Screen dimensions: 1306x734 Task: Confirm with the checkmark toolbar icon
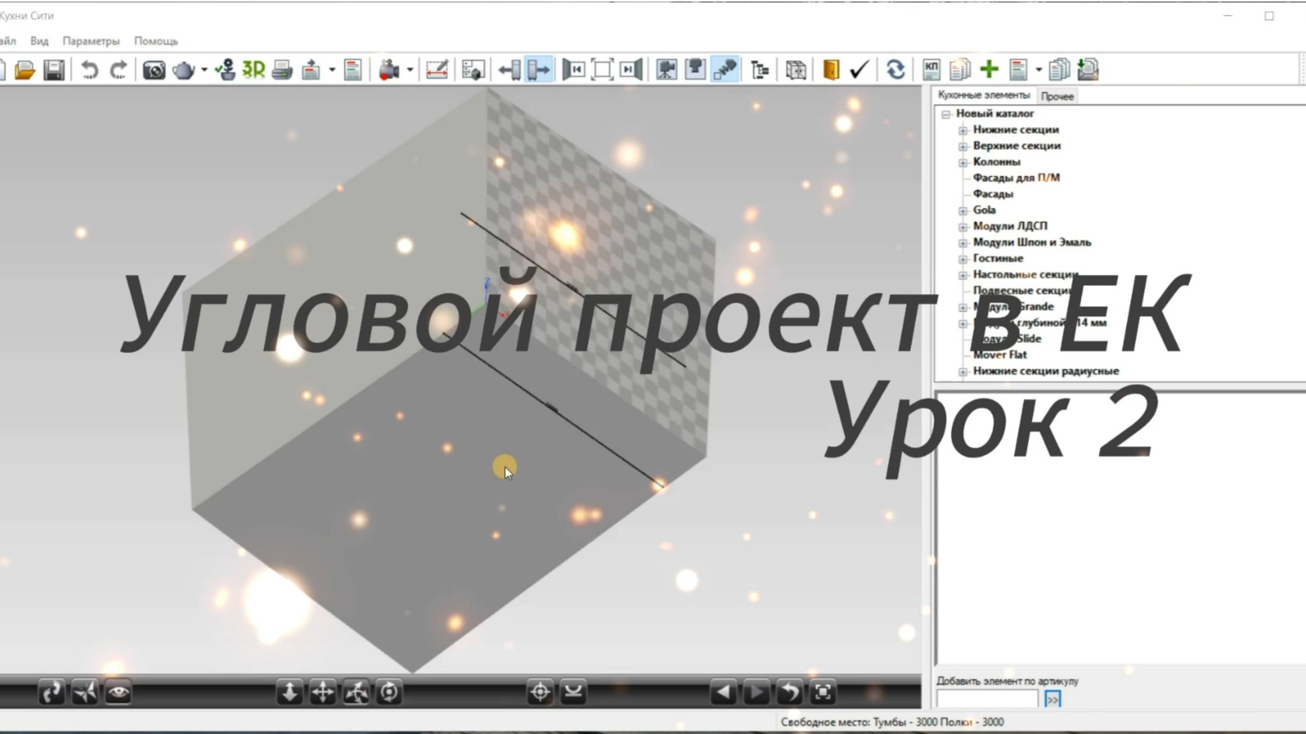[x=858, y=69]
